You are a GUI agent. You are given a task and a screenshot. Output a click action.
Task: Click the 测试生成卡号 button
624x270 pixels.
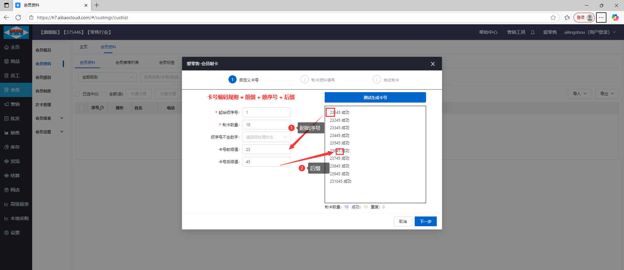point(375,97)
